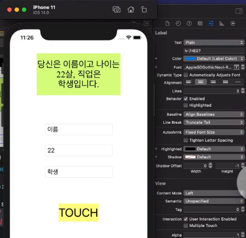Open Line Break Truncate Tail dropdown
The image size is (246, 238).
214,122
